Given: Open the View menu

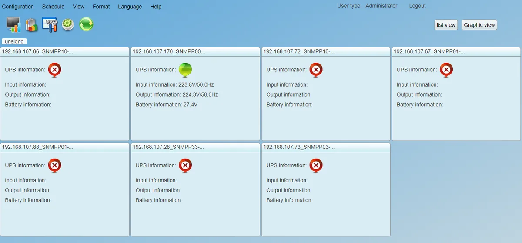Looking at the screenshot, I should pyautogui.click(x=79, y=7).
